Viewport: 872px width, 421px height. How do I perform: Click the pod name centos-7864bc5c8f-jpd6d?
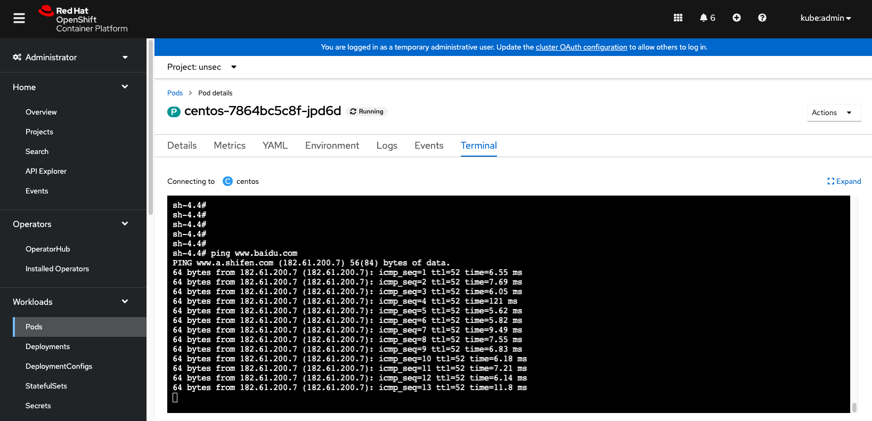click(x=263, y=111)
